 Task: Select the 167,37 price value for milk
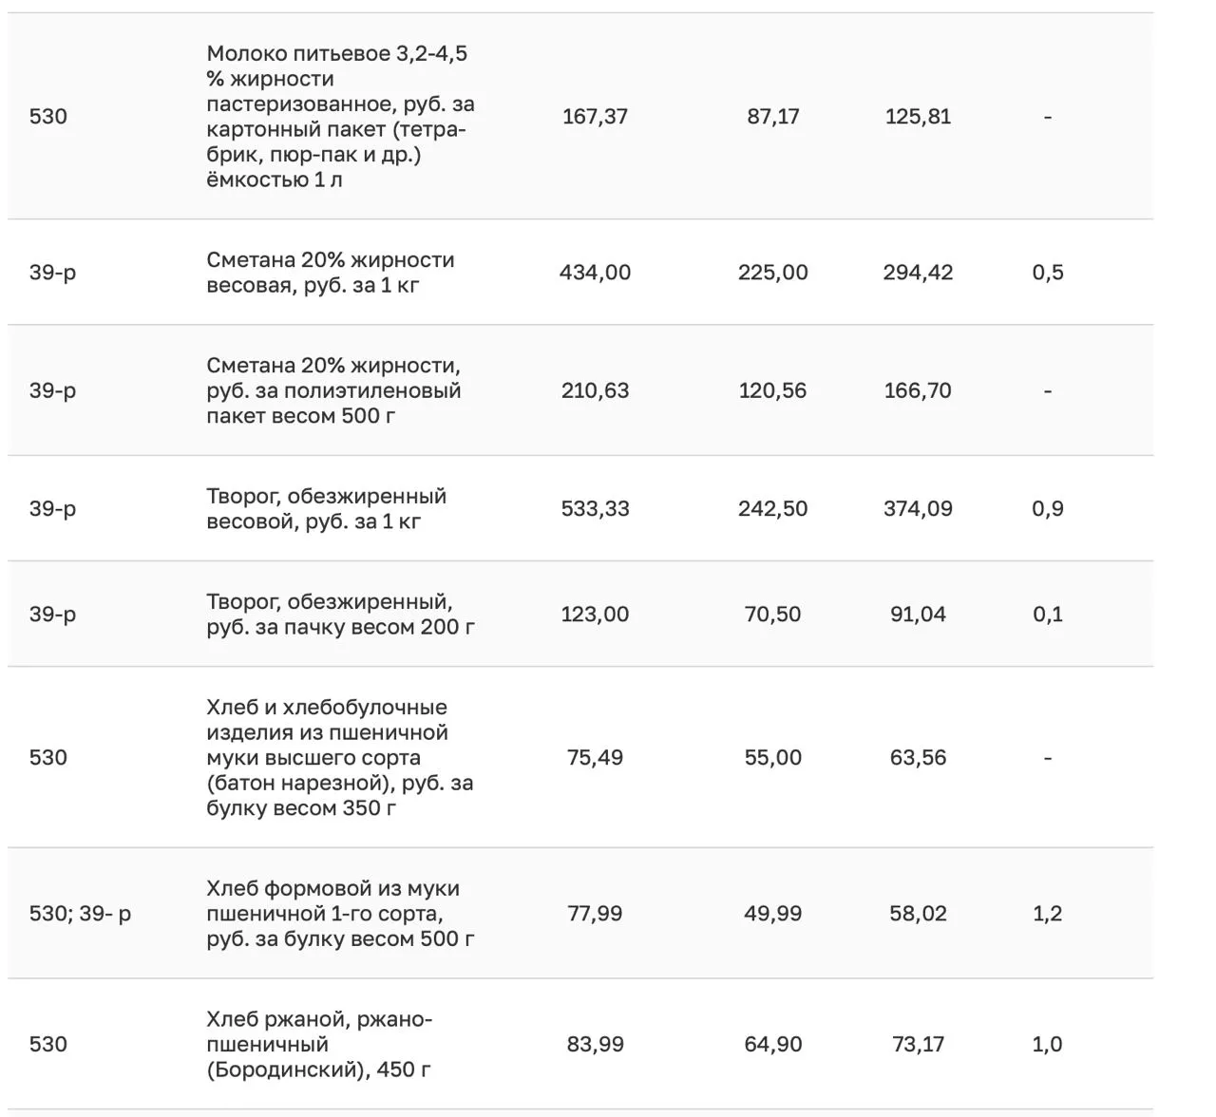pyautogui.click(x=595, y=116)
